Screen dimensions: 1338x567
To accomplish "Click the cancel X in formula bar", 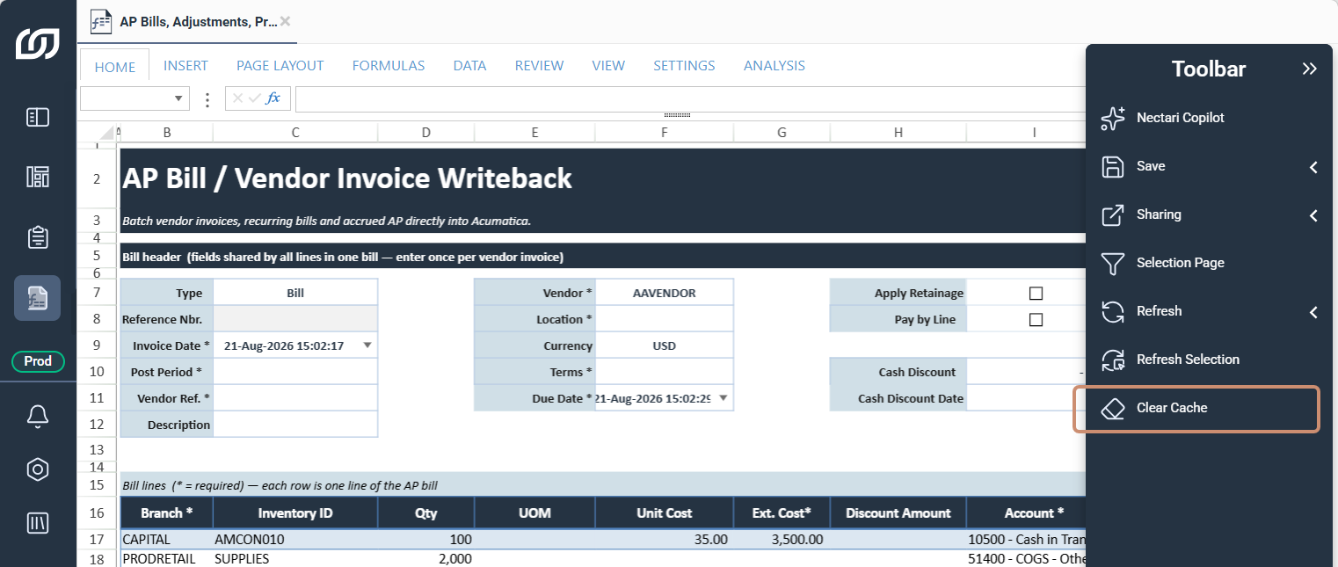I will 237,98.
